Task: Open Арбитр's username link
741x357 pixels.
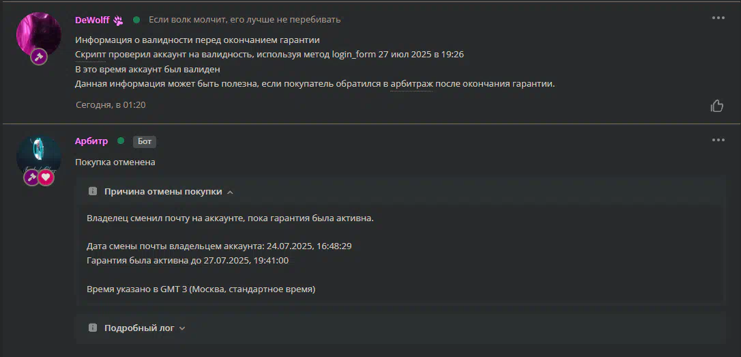Action: click(x=91, y=141)
